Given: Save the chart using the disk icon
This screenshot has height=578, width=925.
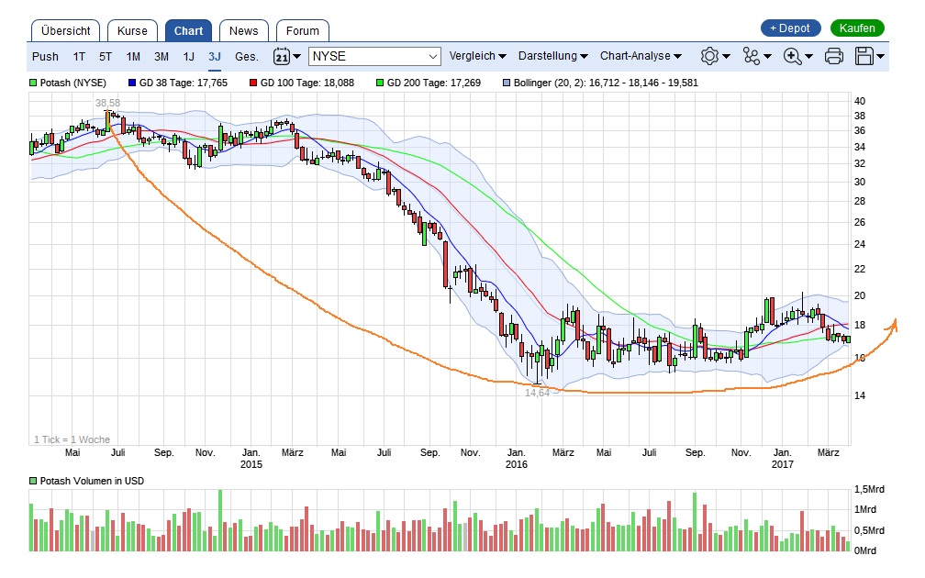Looking at the screenshot, I should point(864,56).
